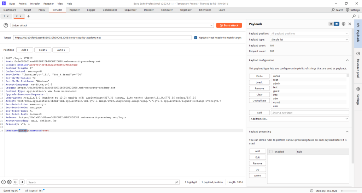Open Event log (4) in status bar
The height and width of the screenshot is (193, 362).
11,191
